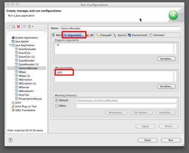Screen dimensions: 189x153
Task: Click Variables button in Working directory
Action: point(166,113)
